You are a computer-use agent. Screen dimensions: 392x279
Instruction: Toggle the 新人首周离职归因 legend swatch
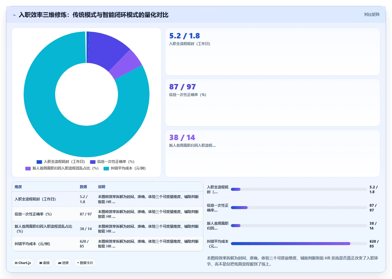[28, 168]
